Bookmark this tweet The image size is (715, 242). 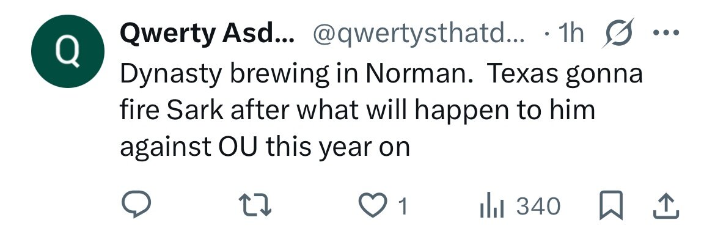click(x=611, y=205)
